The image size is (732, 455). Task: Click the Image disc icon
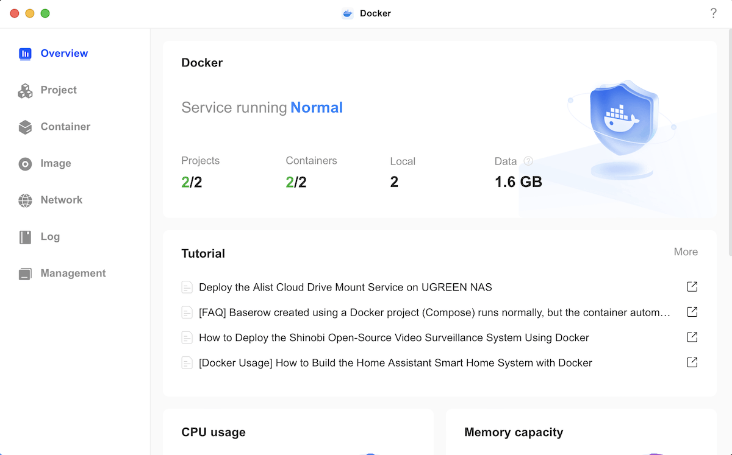pos(25,164)
